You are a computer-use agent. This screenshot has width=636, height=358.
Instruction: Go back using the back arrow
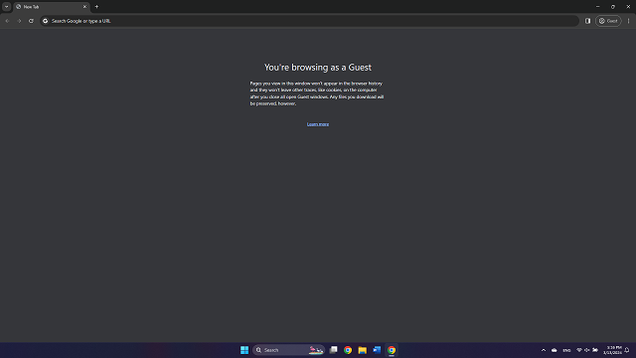pos(7,21)
